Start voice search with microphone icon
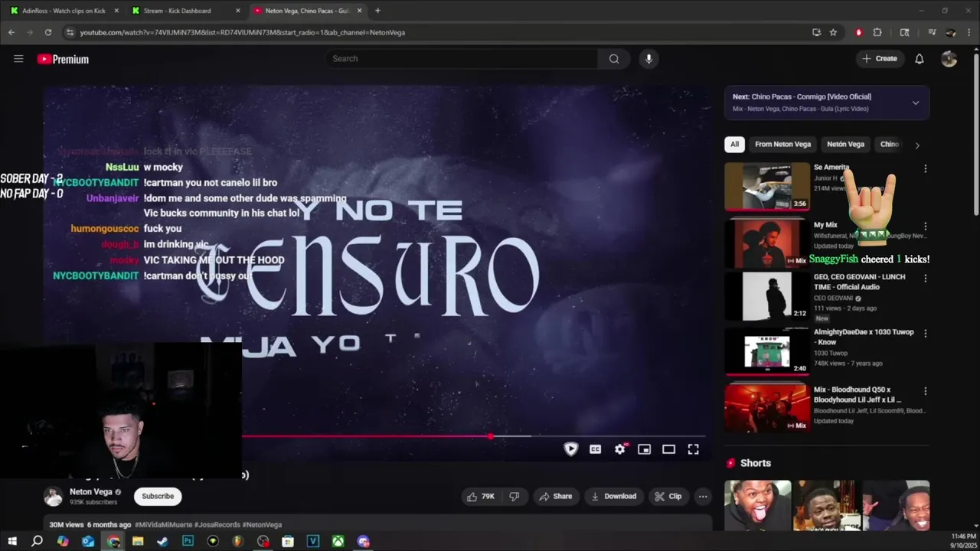The image size is (980, 551). pos(648,59)
